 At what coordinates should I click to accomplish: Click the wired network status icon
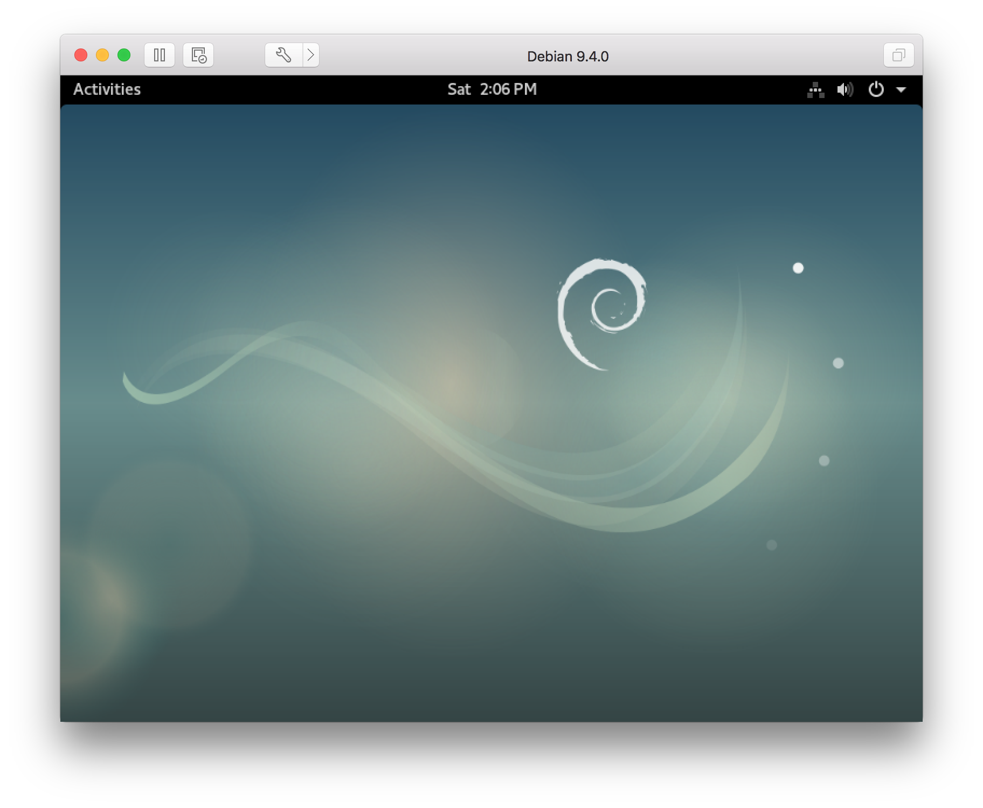click(x=815, y=89)
